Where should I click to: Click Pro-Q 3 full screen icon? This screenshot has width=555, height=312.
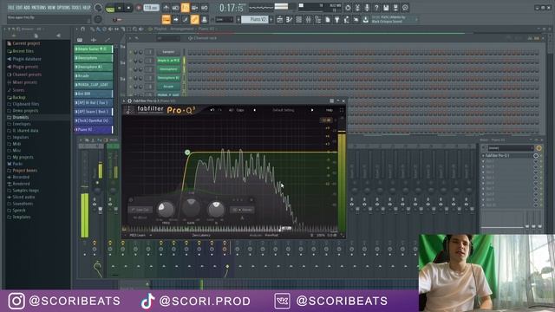coord(342,110)
